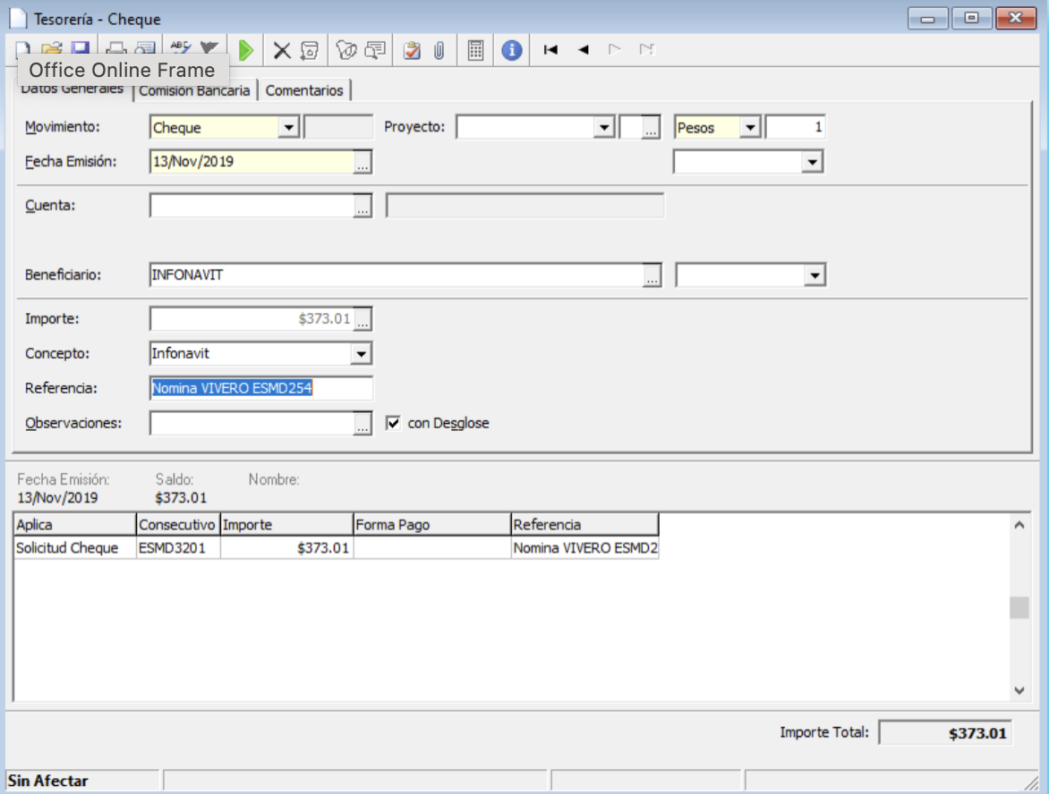
Task: Click the scroll down arrow in grid
Action: 1019,690
